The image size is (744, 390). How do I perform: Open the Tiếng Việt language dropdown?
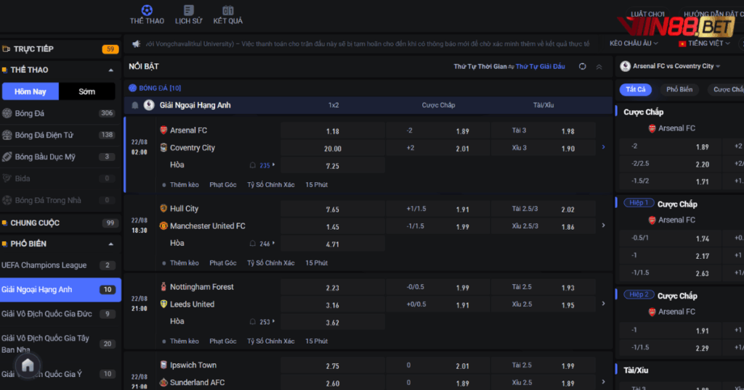[x=705, y=43]
